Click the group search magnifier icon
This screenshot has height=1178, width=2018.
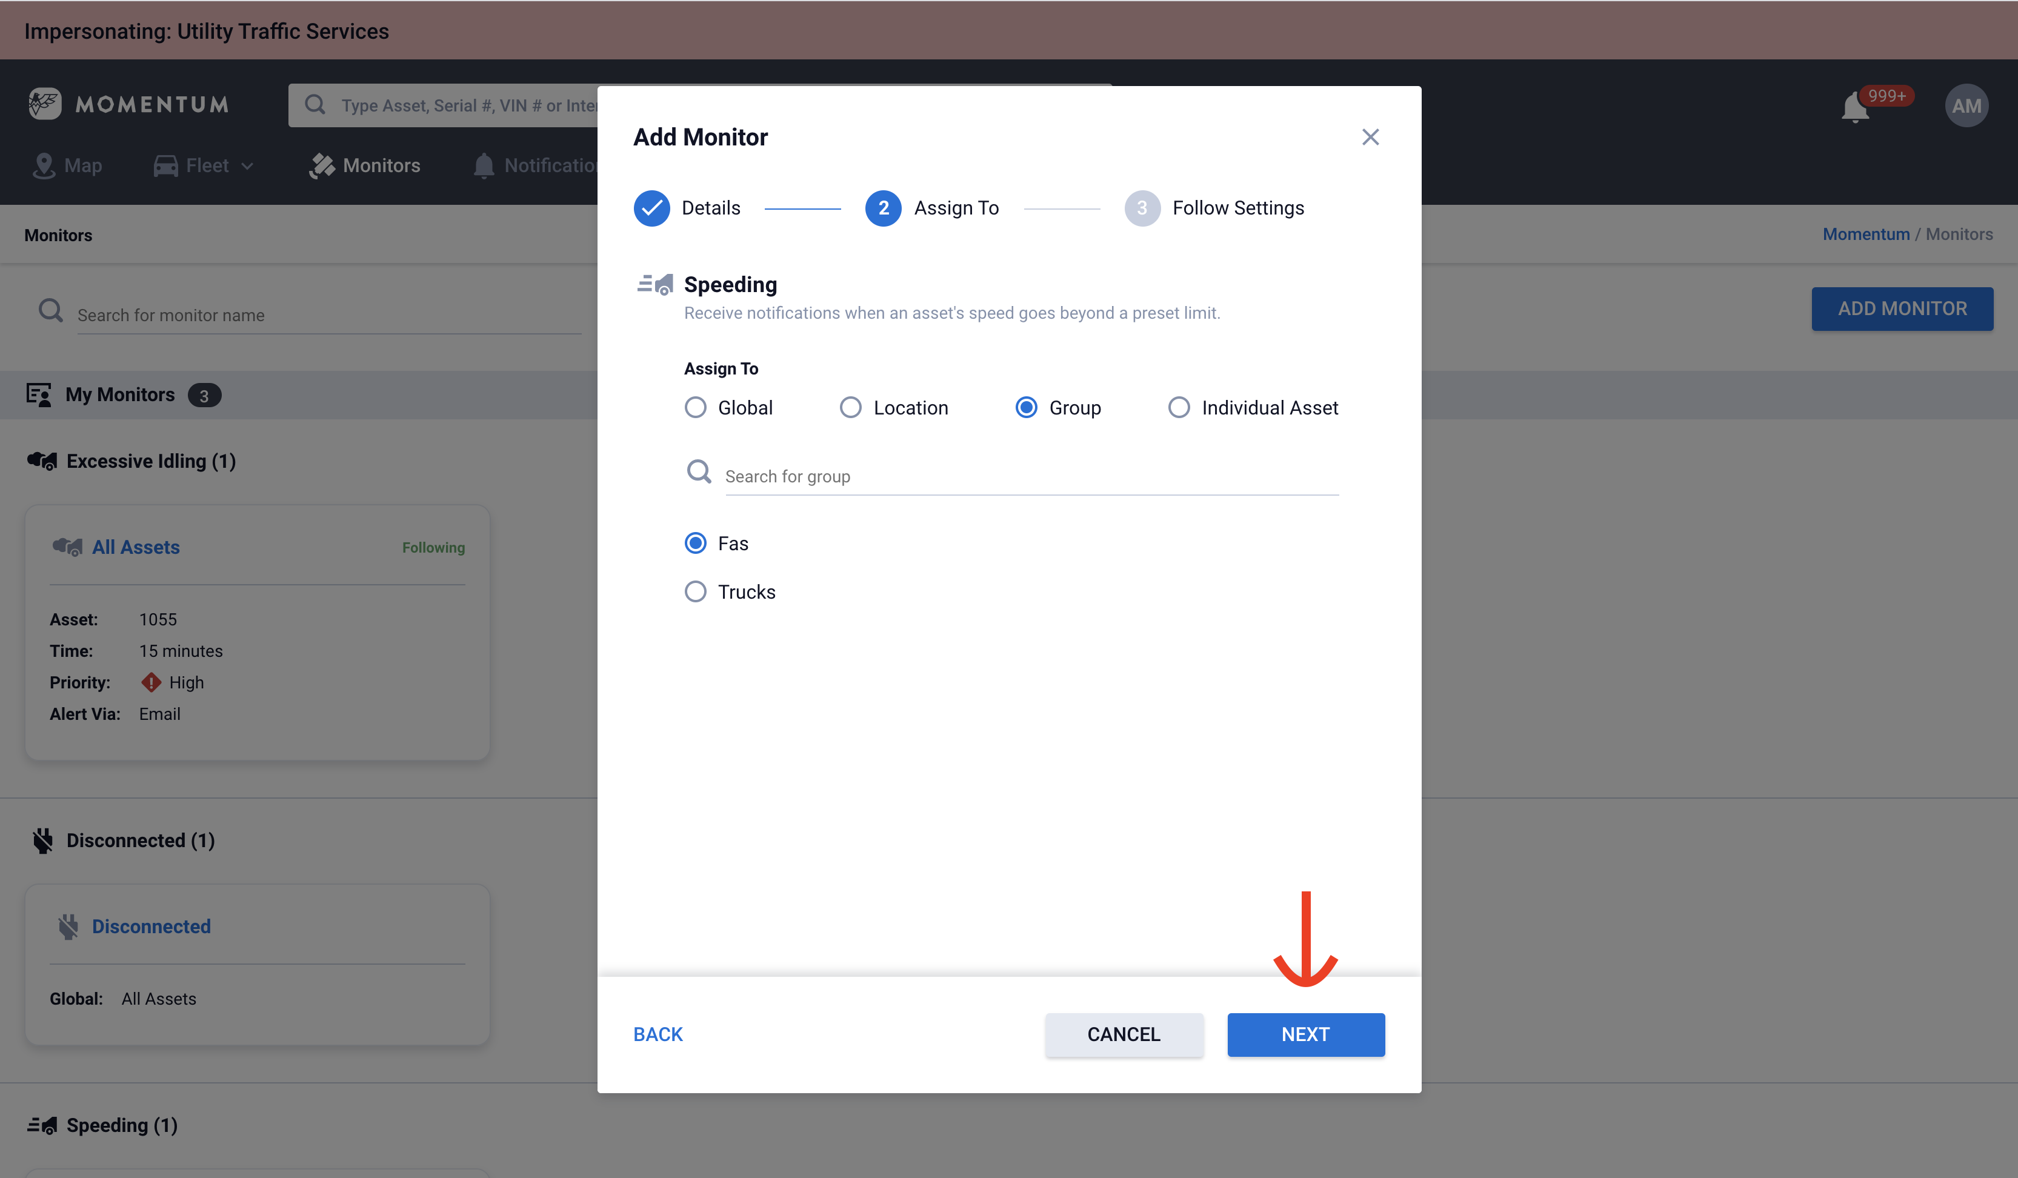point(699,471)
